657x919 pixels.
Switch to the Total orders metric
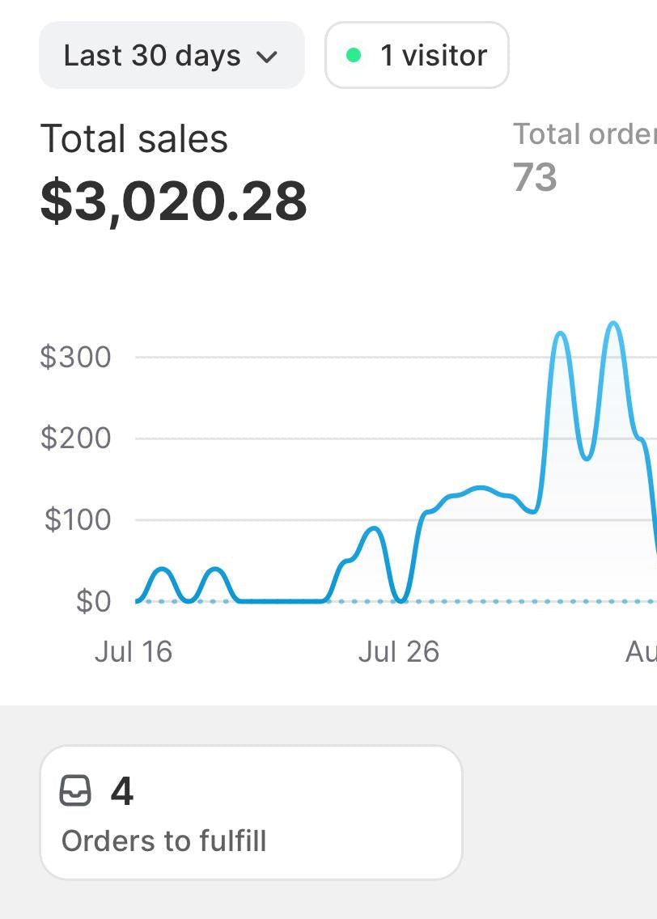click(x=584, y=134)
